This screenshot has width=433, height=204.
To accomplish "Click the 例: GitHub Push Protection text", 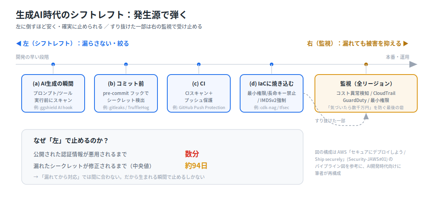I will pos(198,107).
